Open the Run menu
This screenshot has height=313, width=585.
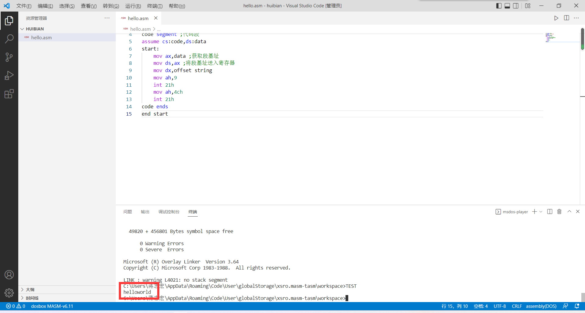(133, 6)
